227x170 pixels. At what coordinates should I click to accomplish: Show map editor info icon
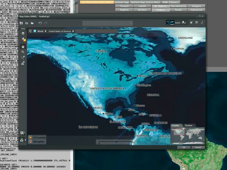pos(202,23)
